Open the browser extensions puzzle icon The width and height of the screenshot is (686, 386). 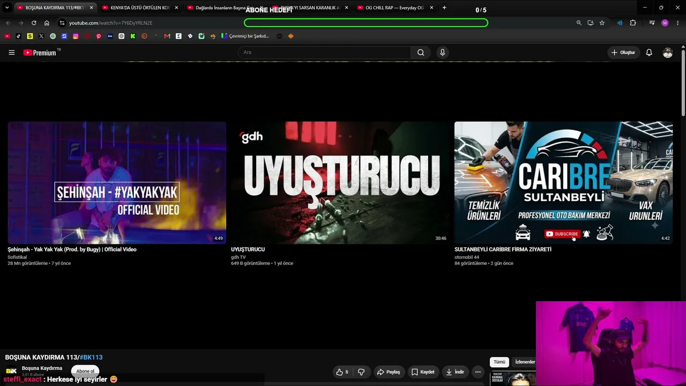pyautogui.click(x=633, y=23)
